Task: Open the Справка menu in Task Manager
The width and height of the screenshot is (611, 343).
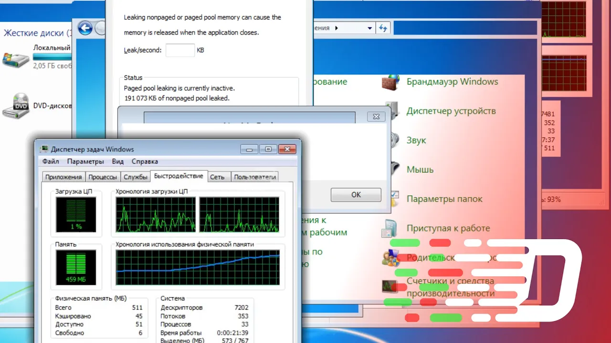Action: click(x=145, y=161)
